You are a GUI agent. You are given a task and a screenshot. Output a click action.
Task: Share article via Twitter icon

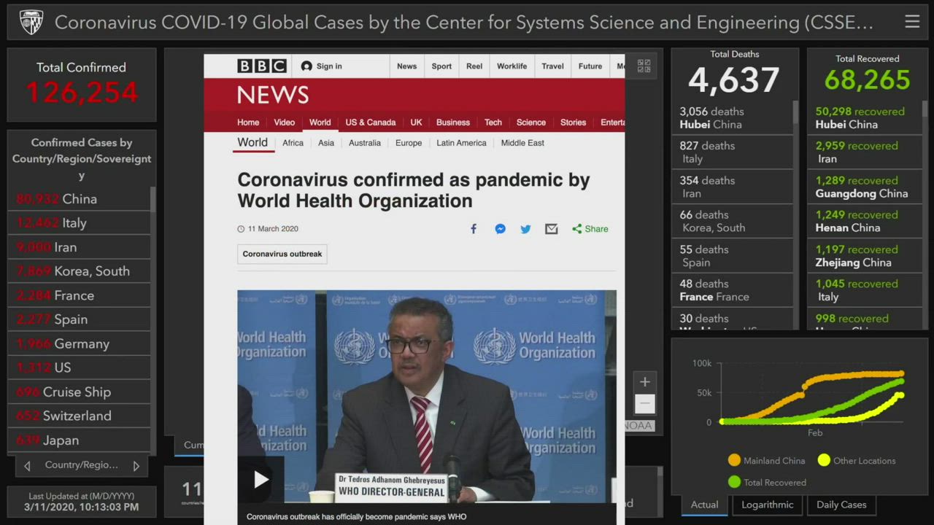(525, 229)
